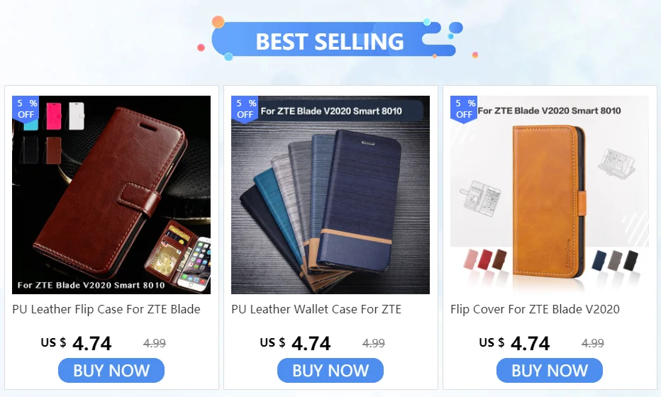The height and width of the screenshot is (397, 661).
Task: Open PU Leather Wallet Case For ZTE title
Action: (316, 309)
